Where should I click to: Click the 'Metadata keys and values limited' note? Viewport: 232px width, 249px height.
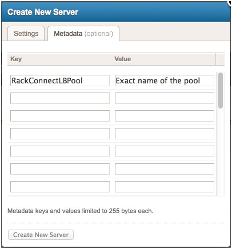(80, 211)
